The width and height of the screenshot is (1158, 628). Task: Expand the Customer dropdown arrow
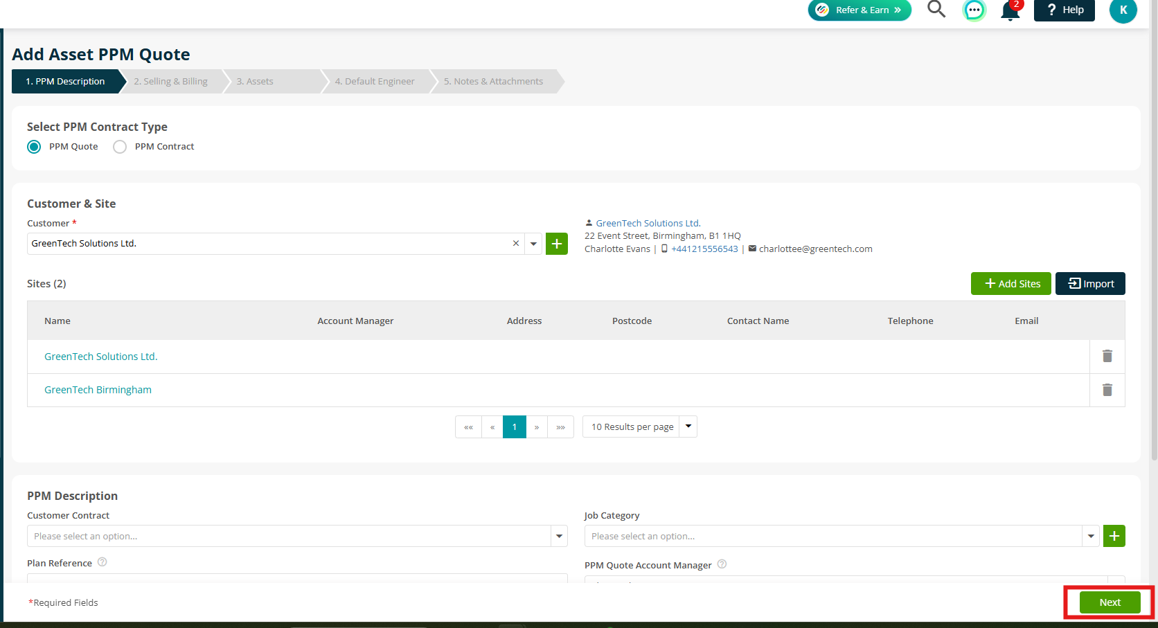(533, 244)
